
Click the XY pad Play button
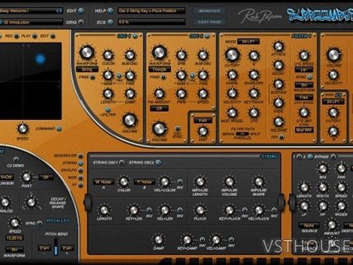35,36
